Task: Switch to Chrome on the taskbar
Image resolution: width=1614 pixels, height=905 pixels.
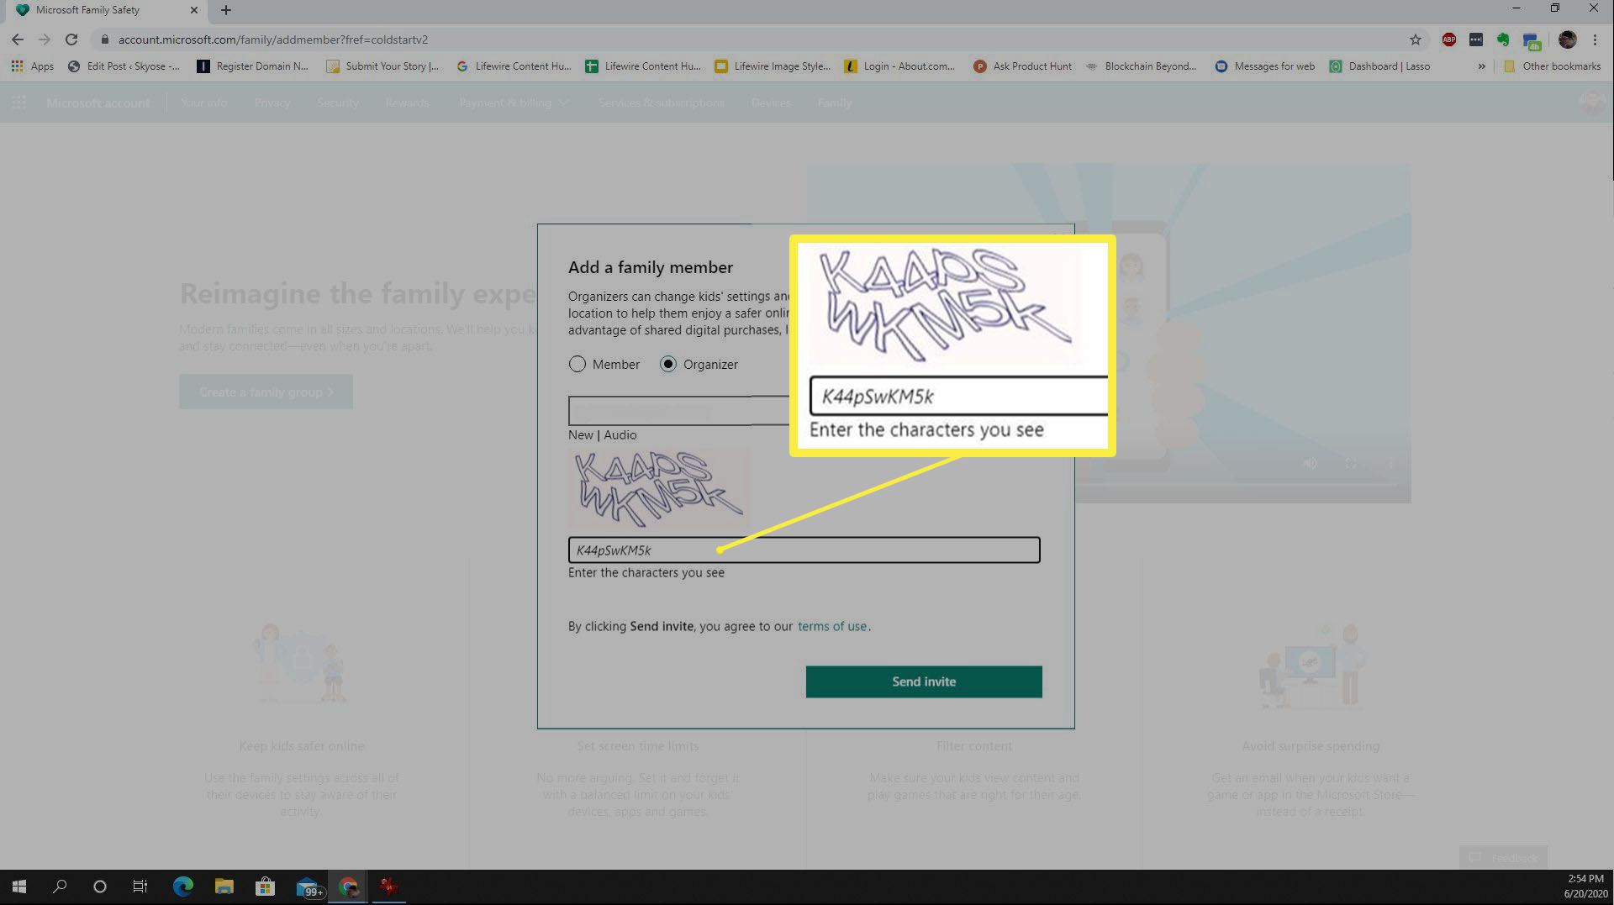Action: click(348, 887)
